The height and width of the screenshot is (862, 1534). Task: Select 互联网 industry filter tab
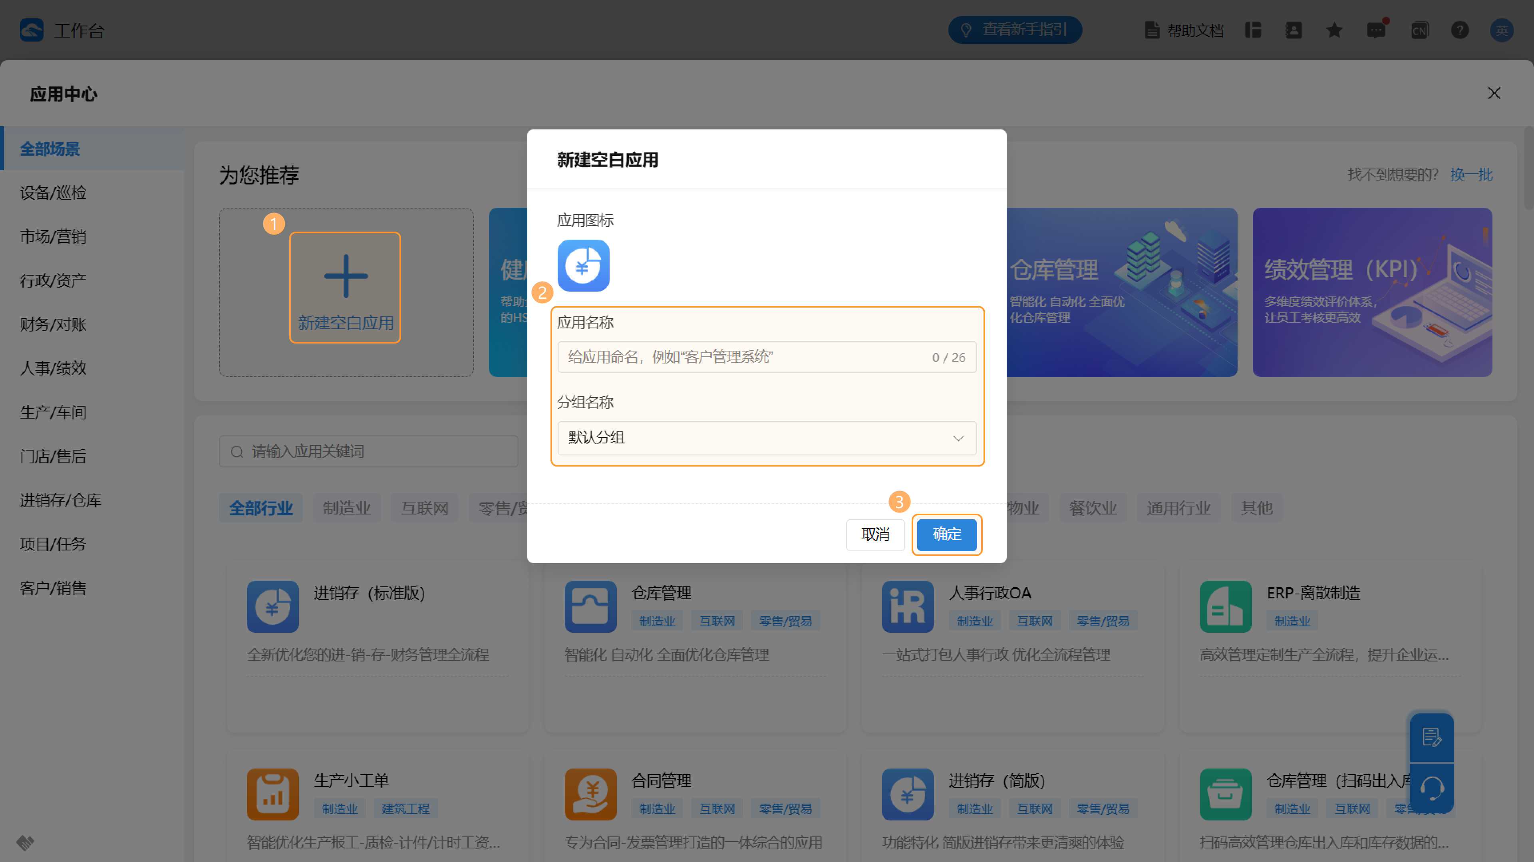coord(425,508)
